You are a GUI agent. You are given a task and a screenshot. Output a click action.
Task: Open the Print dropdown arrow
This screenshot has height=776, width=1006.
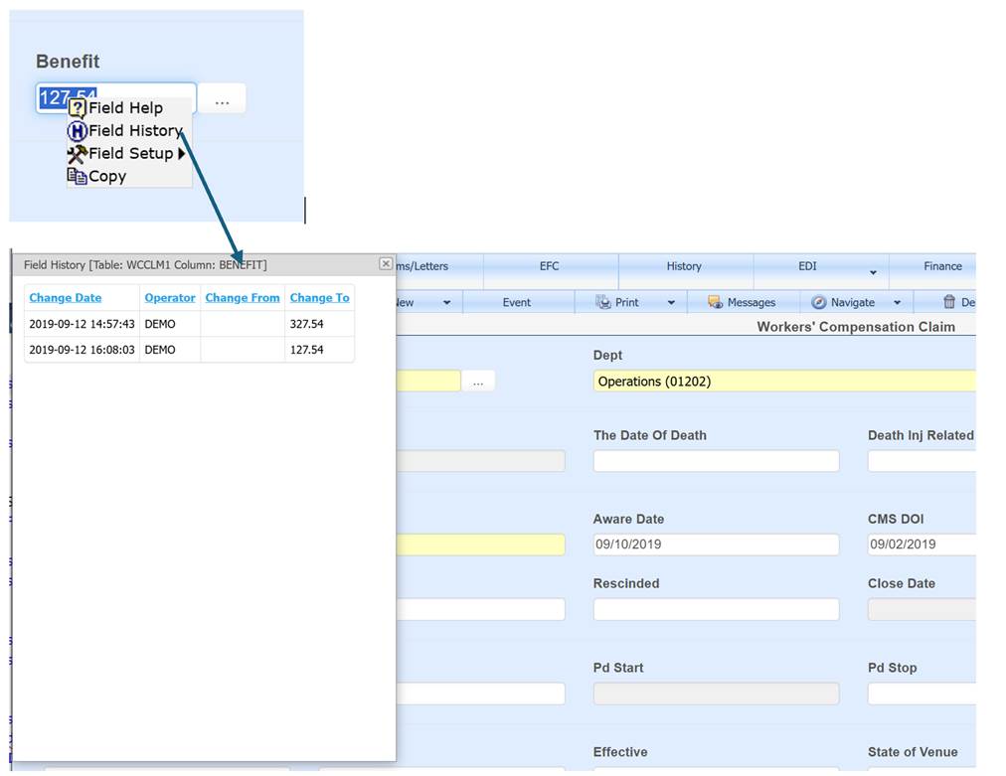[671, 301]
